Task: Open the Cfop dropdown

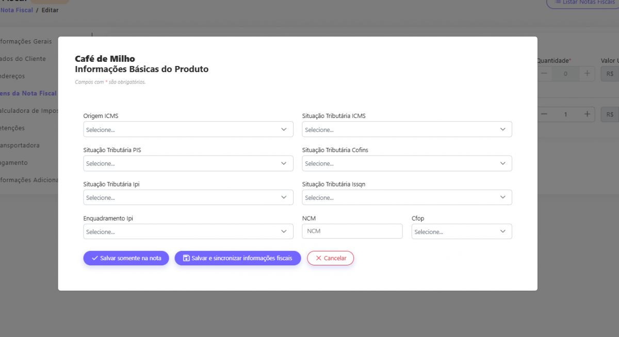Action: (461, 231)
